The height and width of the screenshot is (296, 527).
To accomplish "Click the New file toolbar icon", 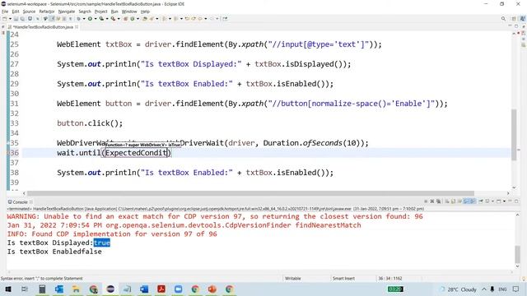I will click(x=4, y=19).
